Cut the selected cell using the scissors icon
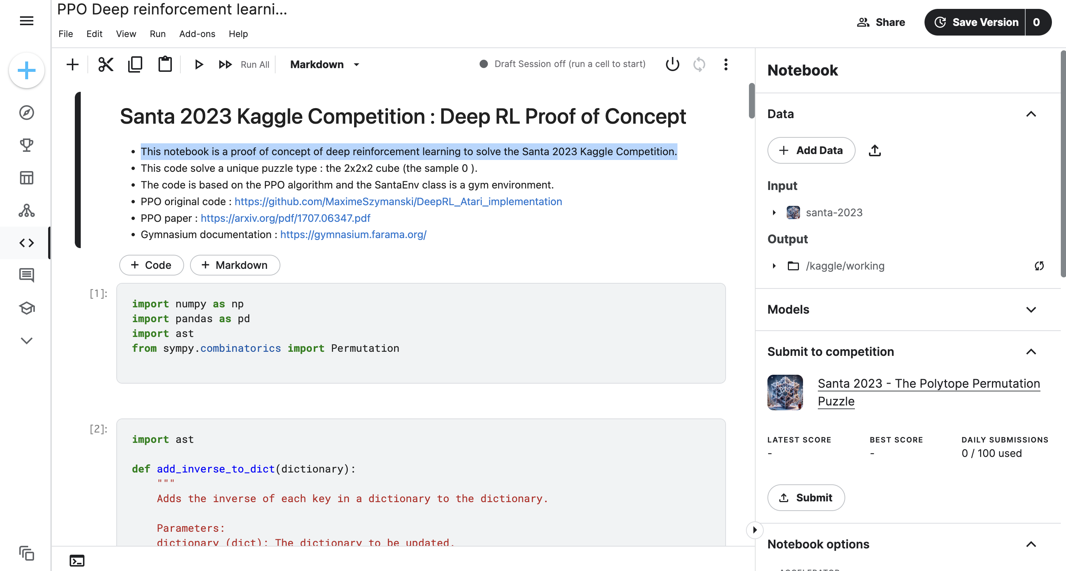 106,64
